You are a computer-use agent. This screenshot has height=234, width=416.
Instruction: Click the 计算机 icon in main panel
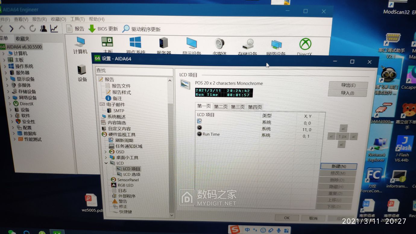tap(80, 42)
